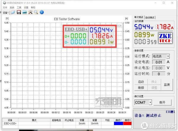Click the 能量 column header

point(95,120)
